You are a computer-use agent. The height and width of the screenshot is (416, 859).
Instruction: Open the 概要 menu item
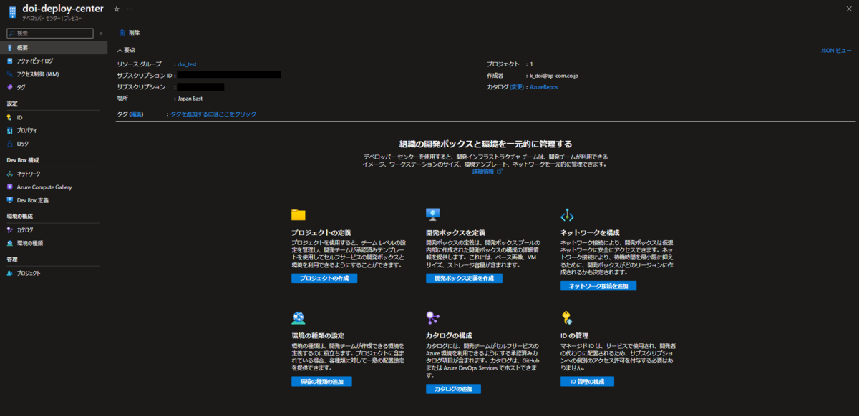(x=54, y=47)
